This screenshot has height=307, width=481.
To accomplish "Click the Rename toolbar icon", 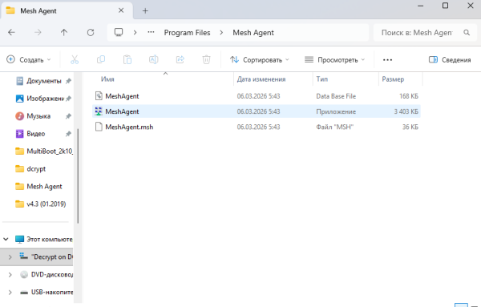I will [x=154, y=59].
